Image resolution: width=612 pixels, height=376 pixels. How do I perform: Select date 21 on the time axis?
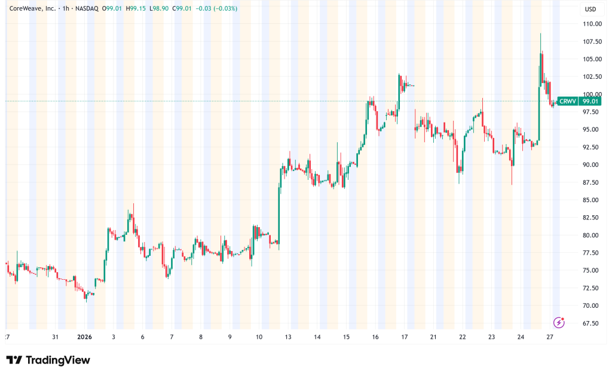point(433,337)
